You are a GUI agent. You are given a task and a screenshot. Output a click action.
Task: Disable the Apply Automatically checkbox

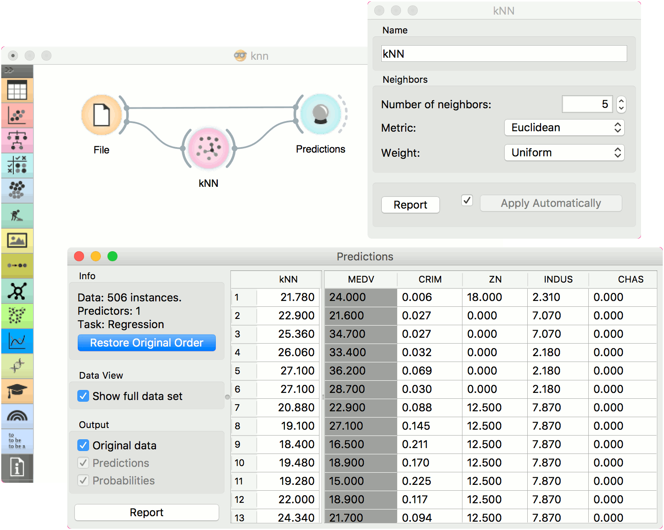467,201
